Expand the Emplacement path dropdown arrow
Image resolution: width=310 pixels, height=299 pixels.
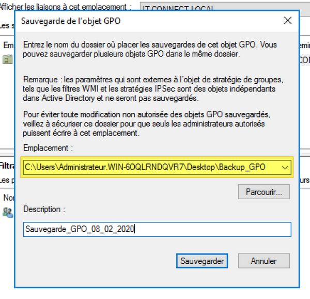tap(285, 168)
